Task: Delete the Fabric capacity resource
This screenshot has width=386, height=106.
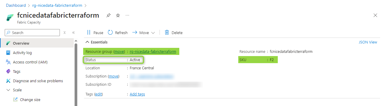Action: pos(174,33)
